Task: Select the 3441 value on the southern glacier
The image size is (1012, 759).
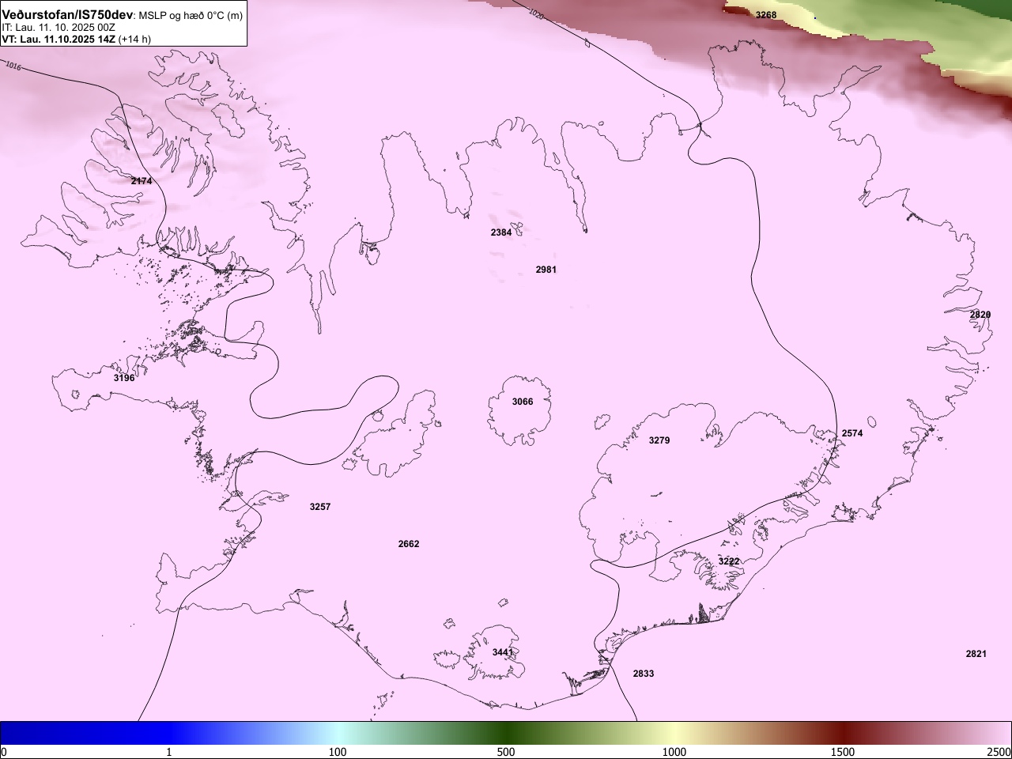Action: pyautogui.click(x=503, y=652)
